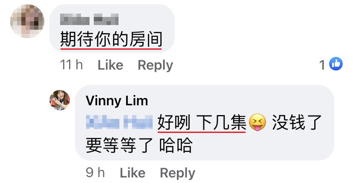Click the text 要等等了 哈哈
Viewport: 353px width, 183px height.
(139, 145)
